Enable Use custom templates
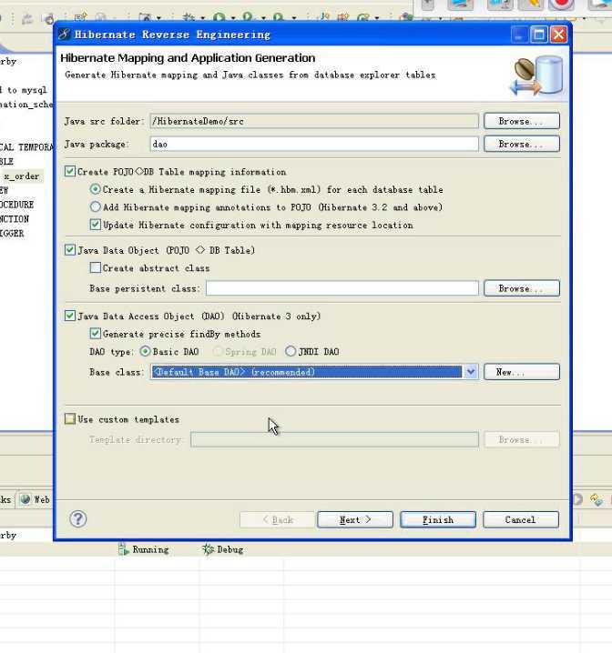 coord(70,418)
